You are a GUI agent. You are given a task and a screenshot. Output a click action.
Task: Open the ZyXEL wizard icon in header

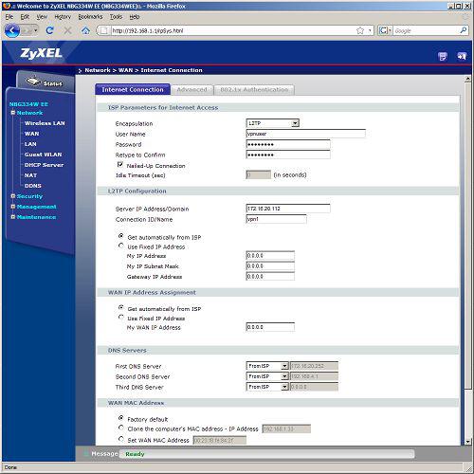[443, 56]
